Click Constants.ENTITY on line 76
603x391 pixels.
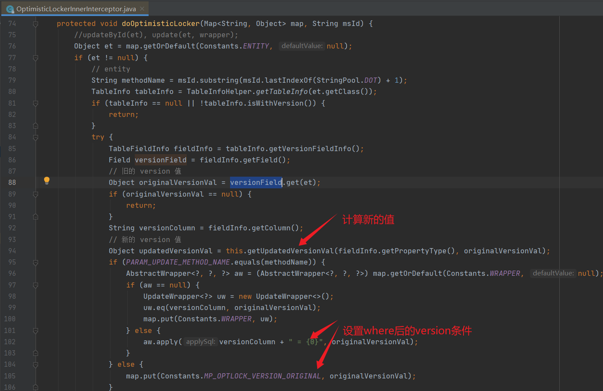234,46
